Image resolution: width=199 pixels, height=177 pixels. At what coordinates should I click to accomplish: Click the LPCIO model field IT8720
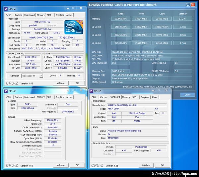coord(137,121)
